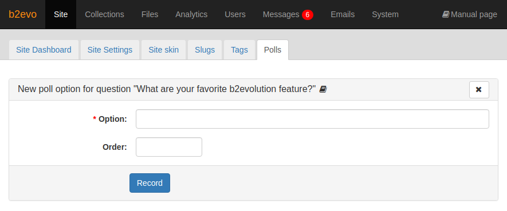
Task: Switch to the Site skin tab
Action: 164,50
